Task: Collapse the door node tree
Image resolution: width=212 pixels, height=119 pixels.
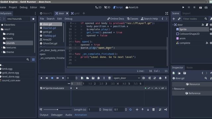Action: point(173,25)
